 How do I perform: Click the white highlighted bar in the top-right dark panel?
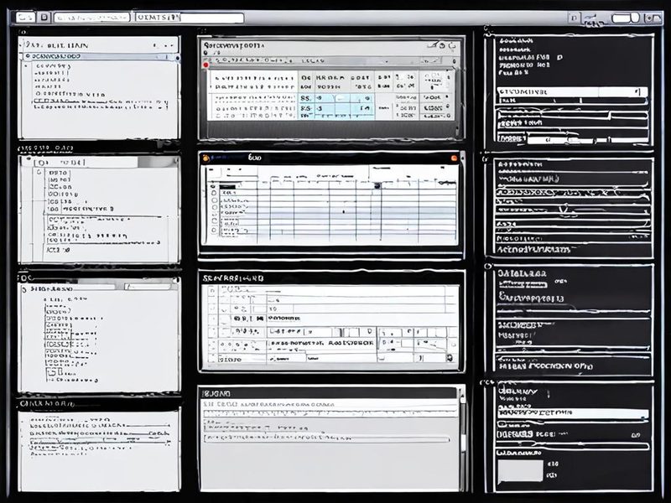point(572,92)
